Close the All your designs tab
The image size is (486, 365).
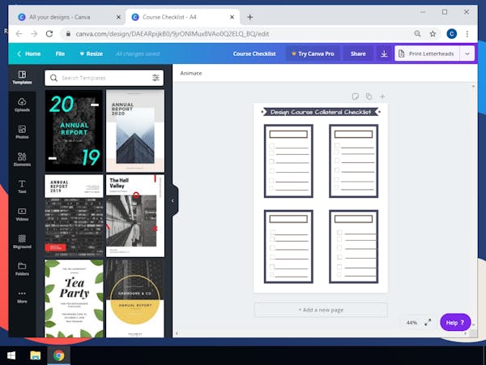(118, 17)
